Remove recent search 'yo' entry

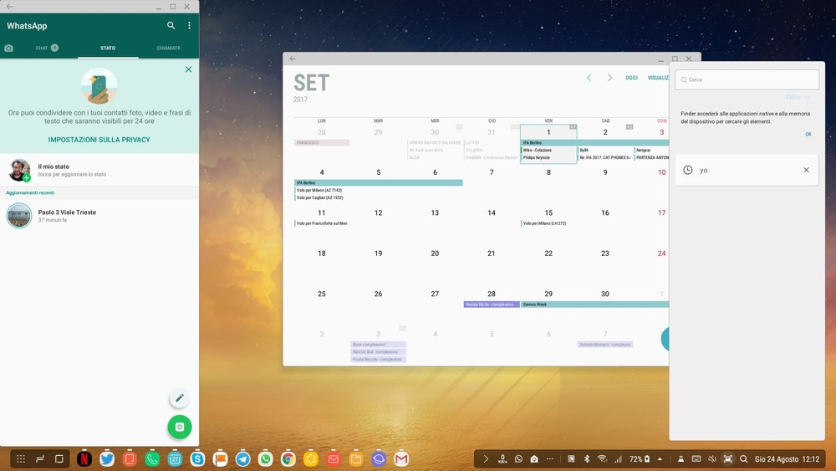806,170
